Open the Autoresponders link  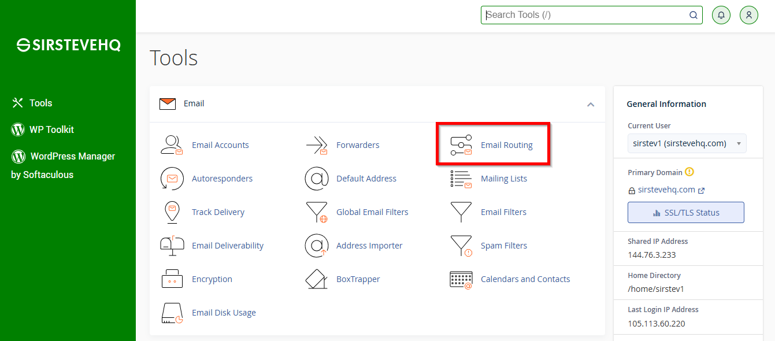pyautogui.click(x=222, y=179)
